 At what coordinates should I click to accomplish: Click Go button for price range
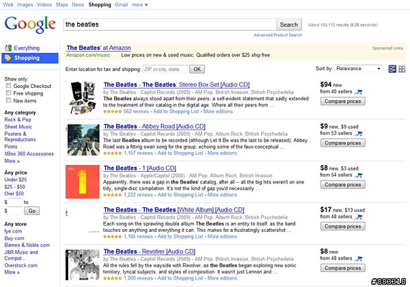[32, 211]
